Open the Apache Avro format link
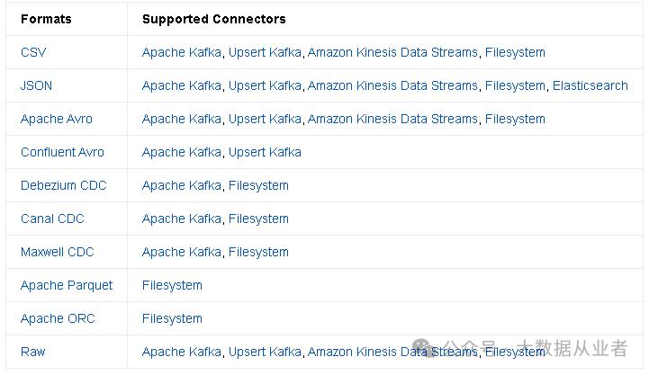649x375 pixels. [x=57, y=119]
